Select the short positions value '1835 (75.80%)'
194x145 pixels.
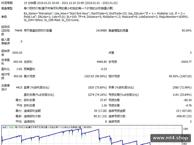click(97, 88)
